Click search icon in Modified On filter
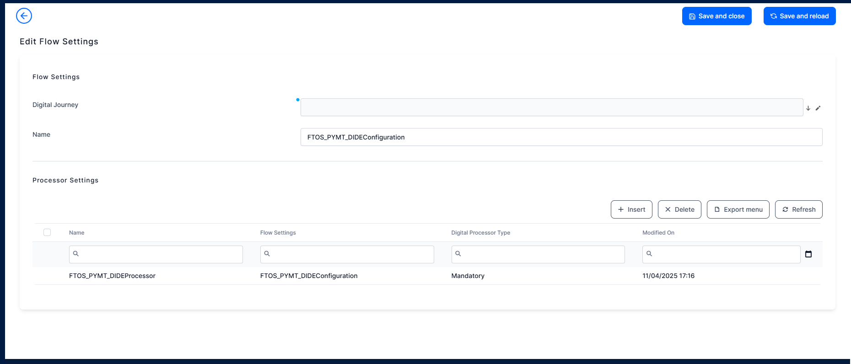 tap(649, 254)
